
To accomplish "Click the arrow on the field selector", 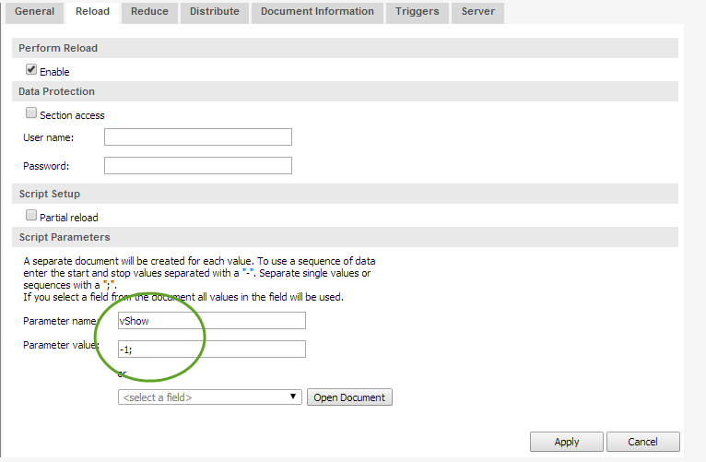I will click(294, 397).
